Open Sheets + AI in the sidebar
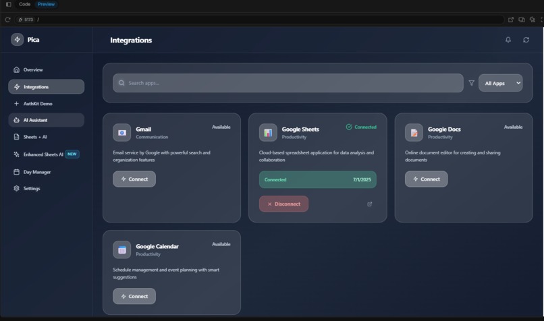The image size is (544, 321). pyautogui.click(x=46, y=137)
